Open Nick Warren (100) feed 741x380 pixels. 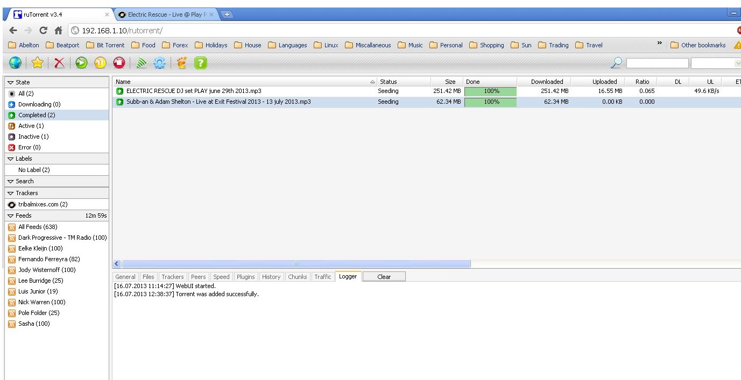[x=57, y=302]
